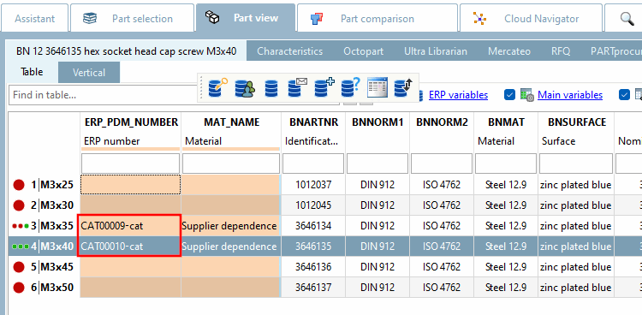Select the Table view tab
642x315 pixels.
pos(32,72)
